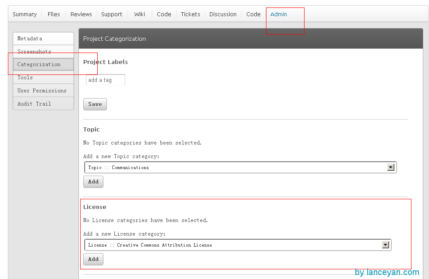Go to the Tickets tab
This screenshot has width=429, height=279.
[190, 14]
